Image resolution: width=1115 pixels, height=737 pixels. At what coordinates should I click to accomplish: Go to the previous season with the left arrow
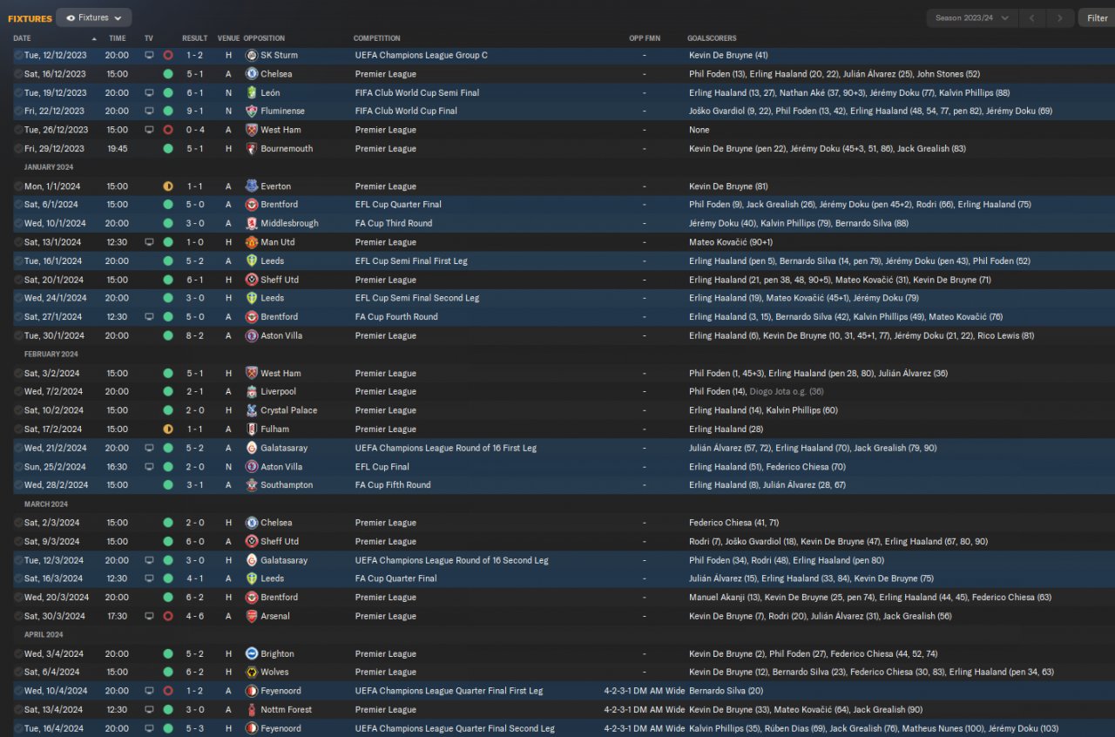tap(1032, 17)
